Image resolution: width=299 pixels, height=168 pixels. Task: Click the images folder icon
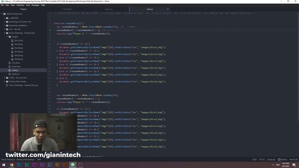(x=10, y=37)
